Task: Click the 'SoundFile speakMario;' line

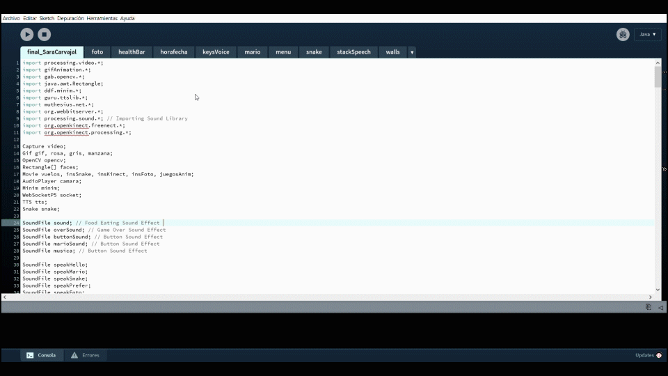Action: click(x=55, y=272)
